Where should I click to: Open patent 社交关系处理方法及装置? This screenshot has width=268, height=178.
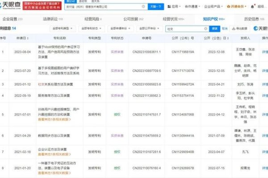pos(55,84)
